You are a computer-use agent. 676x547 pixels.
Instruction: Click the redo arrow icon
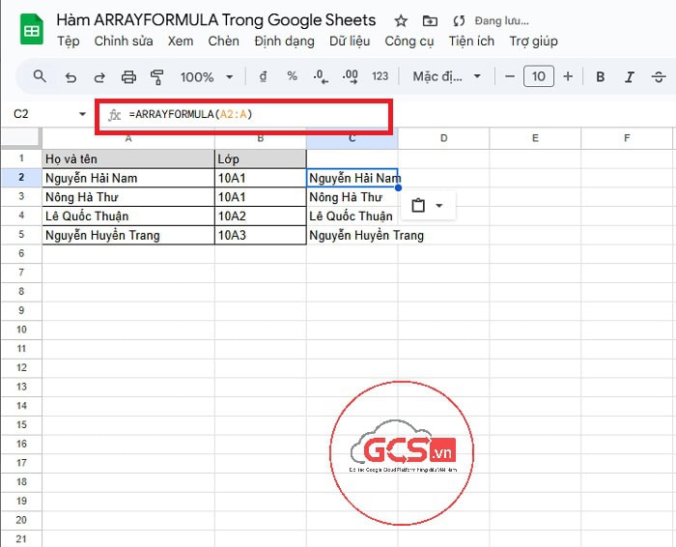pos(99,77)
